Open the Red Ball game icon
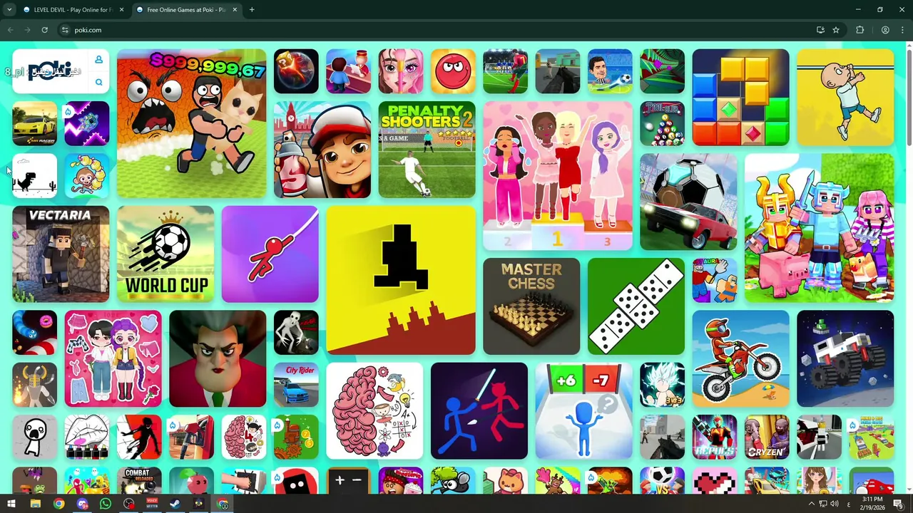913x513 pixels. pos(453,71)
